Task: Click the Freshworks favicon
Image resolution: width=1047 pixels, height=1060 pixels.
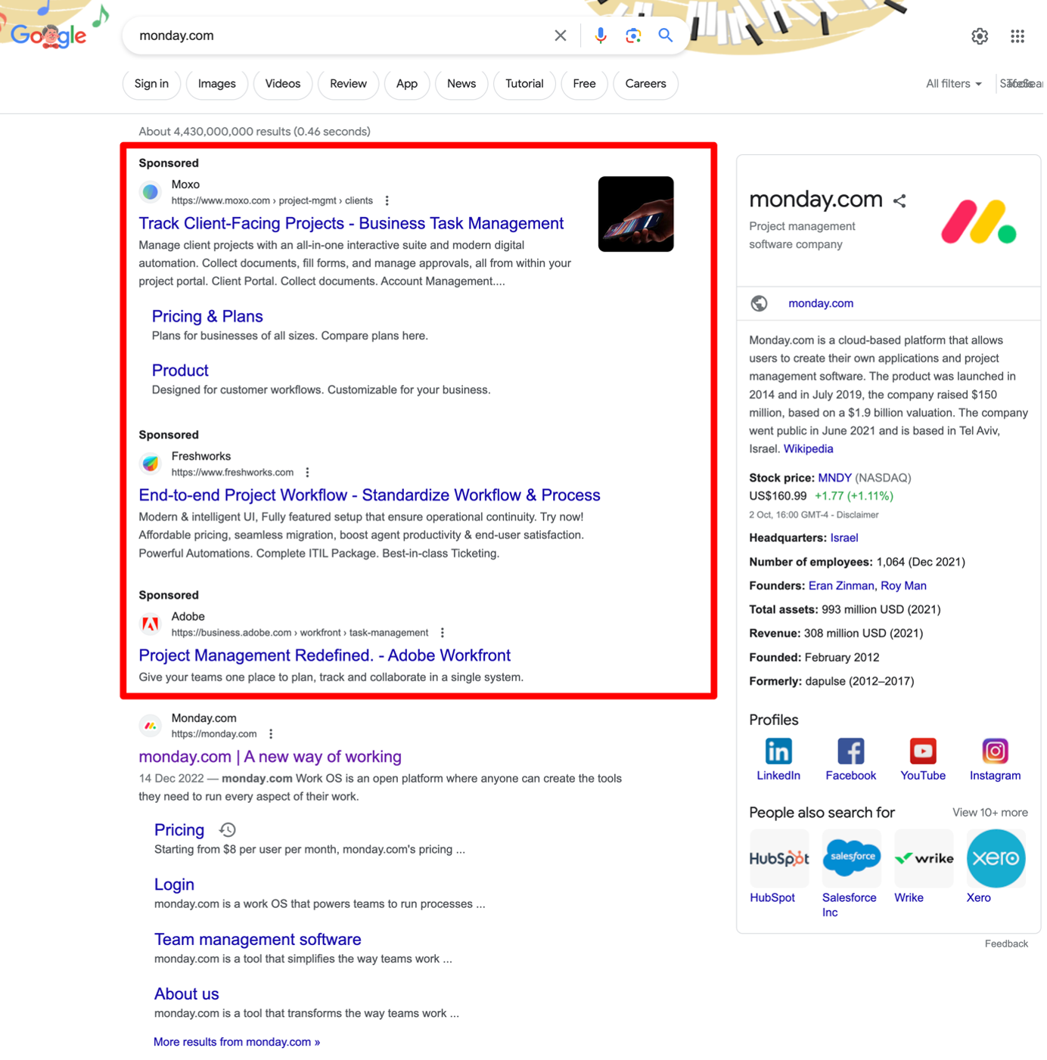Action: click(151, 464)
